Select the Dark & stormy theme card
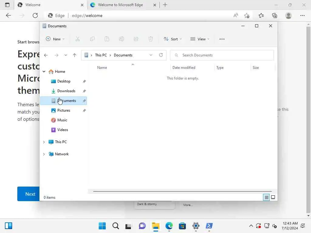The image size is (311, 233). [155, 205]
